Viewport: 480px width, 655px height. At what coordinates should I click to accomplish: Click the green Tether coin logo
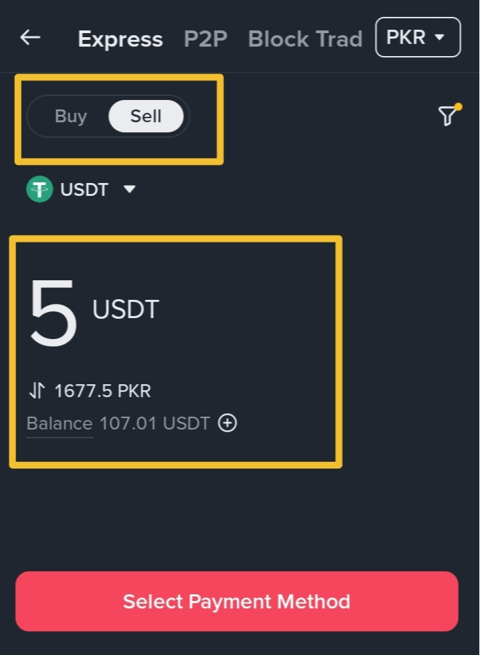click(39, 190)
